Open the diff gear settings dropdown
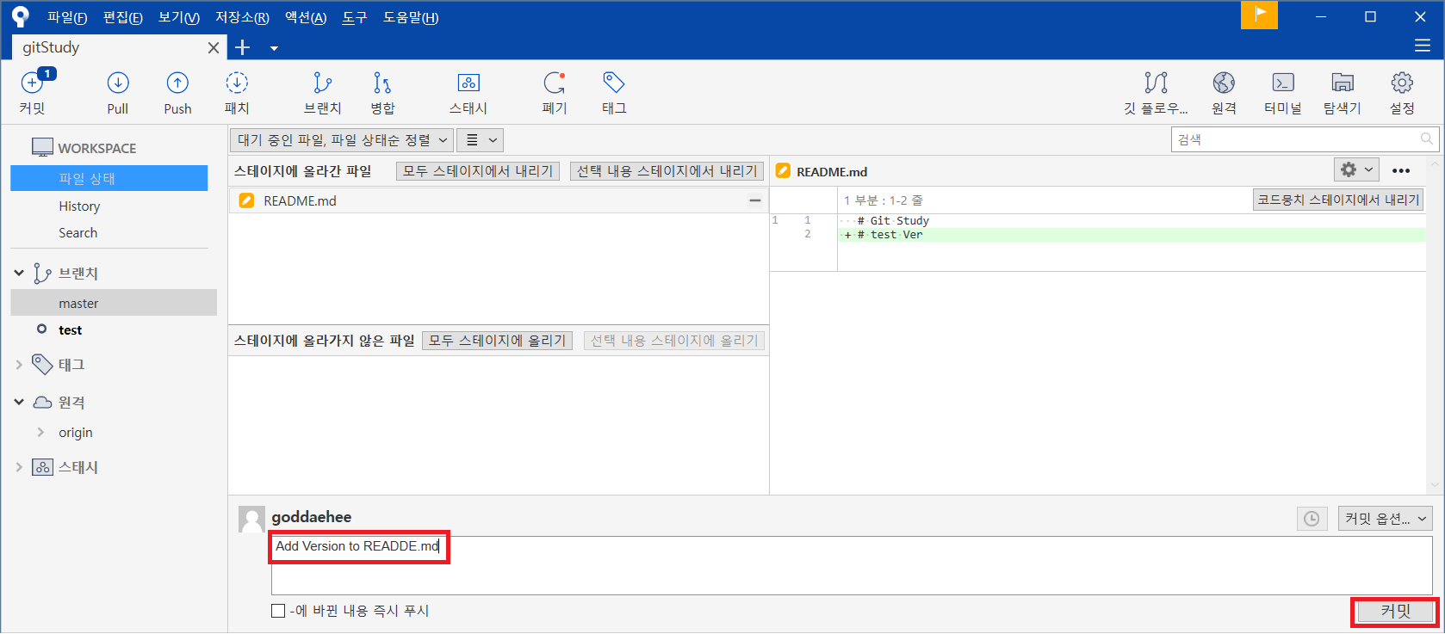The width and height of the screenshot is (1445, 634). pos(1356,169)
